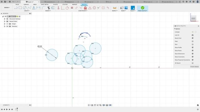Switch to the PLASTIC tab
The image size is (200, 112).
pyautogui.click(x=56, y=4)
